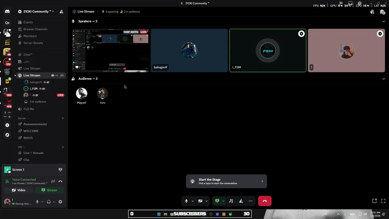Open mic options arrow in control bar

(x=192, y=201)
